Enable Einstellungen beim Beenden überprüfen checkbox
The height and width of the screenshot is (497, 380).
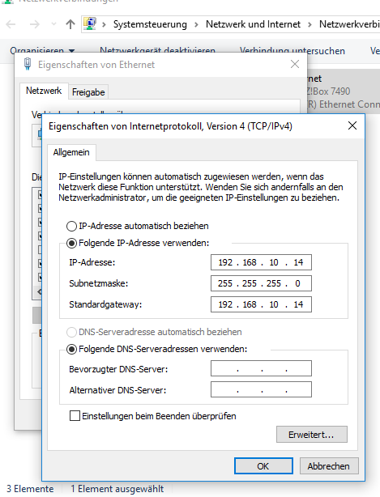coord(75,415)
